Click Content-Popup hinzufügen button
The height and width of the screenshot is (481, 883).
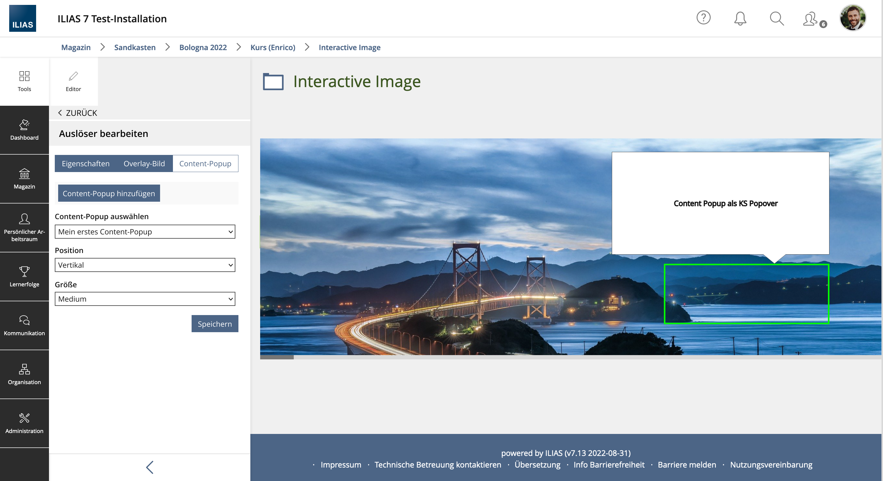click(109, 193)
